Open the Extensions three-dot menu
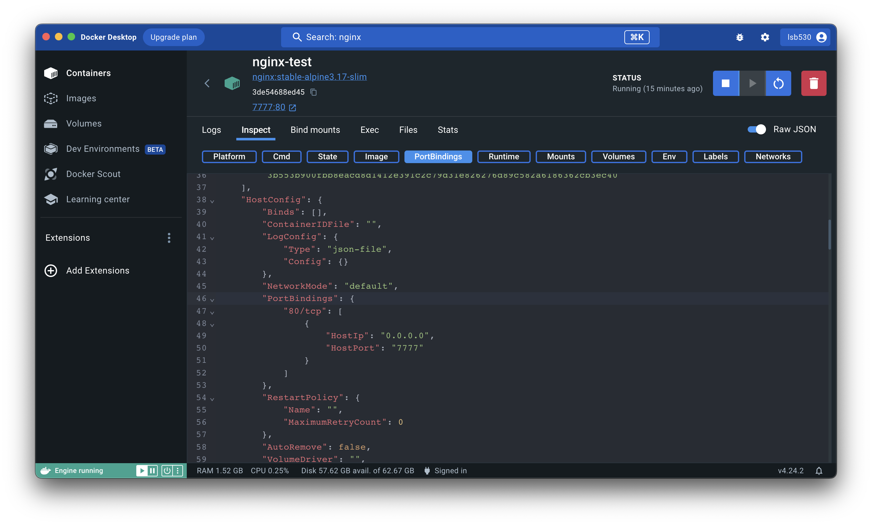Viewport: 872px width, 525px height. point(169,238)
